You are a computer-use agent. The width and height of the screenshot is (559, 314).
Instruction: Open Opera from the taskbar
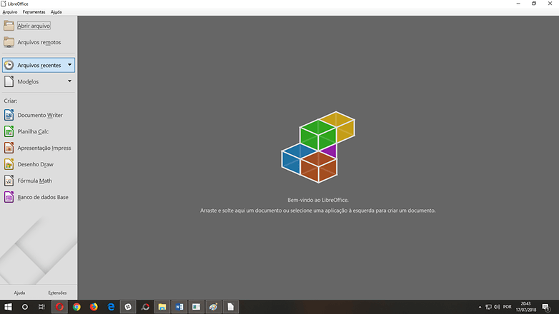pos(59,307)
